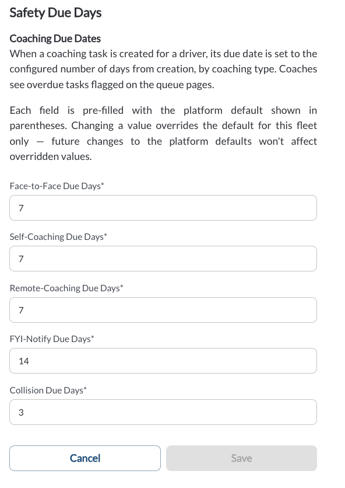Image resolution: width=345 pixels, height=488 pixels.
Task: Click the 'FYI-Notify Due Days' label
Action: pyautogui.click(x=50, y=339)
